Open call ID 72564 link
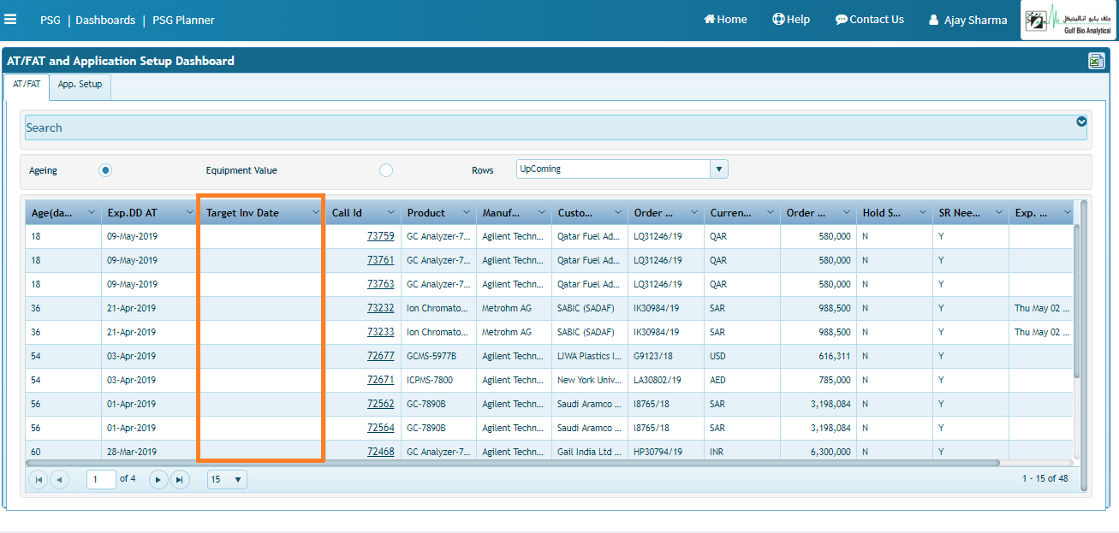 click(x=381, y=428)
